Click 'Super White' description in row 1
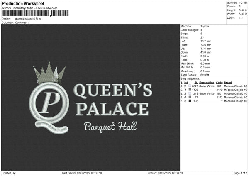 point(207,86)
